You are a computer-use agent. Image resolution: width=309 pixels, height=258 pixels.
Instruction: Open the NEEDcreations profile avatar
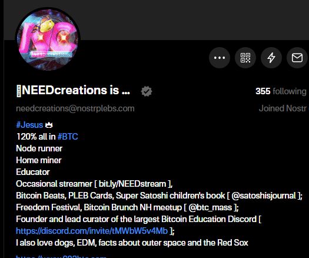pos(48,39)
